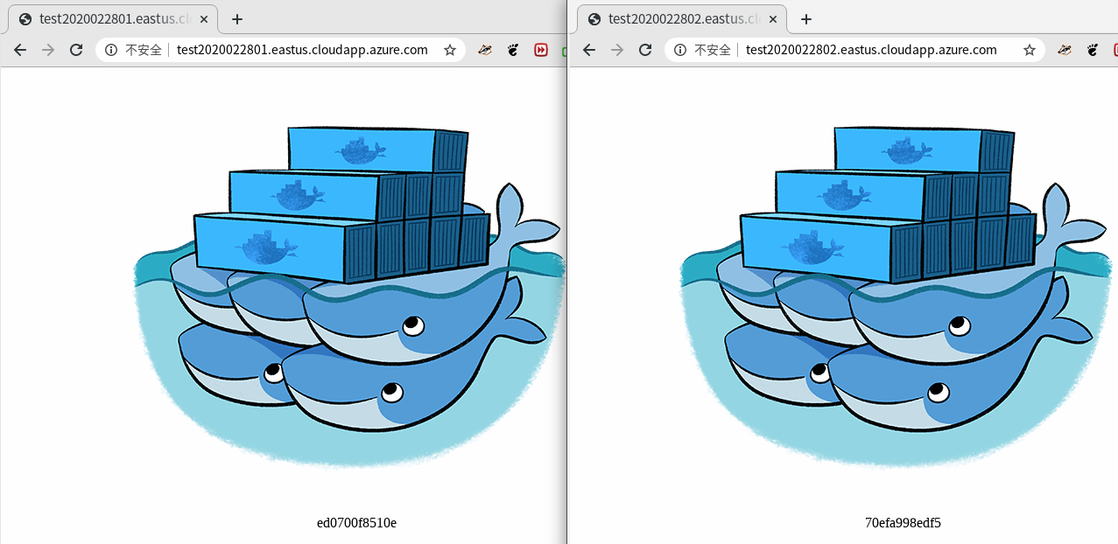Open a new tab in right window
The width and height of the screenshot is (1118, 544).
point(806,19)
